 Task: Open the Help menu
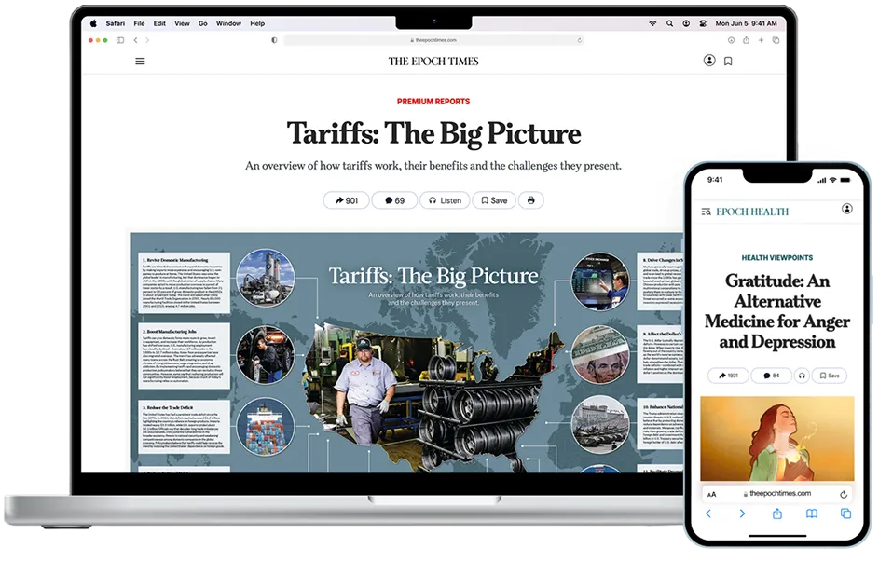point(257,23)
